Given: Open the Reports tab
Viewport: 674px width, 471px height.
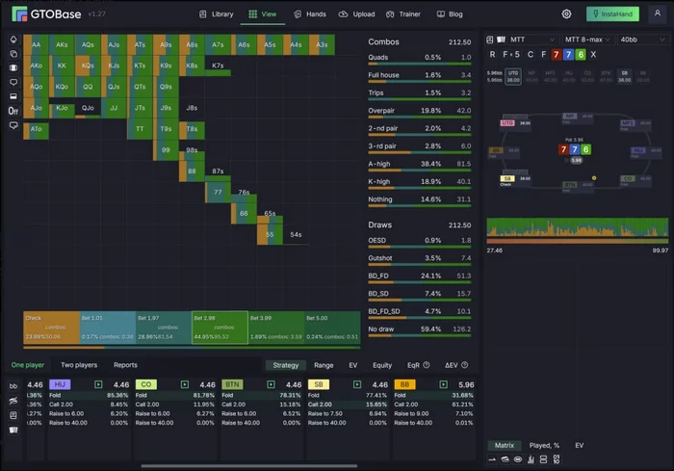Looking at the screenshot, I should [x=125, y=365].
